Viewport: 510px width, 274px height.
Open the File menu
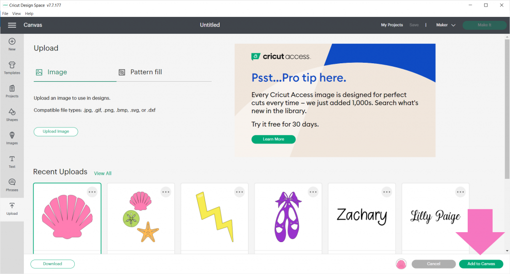(x=5, y=13)
